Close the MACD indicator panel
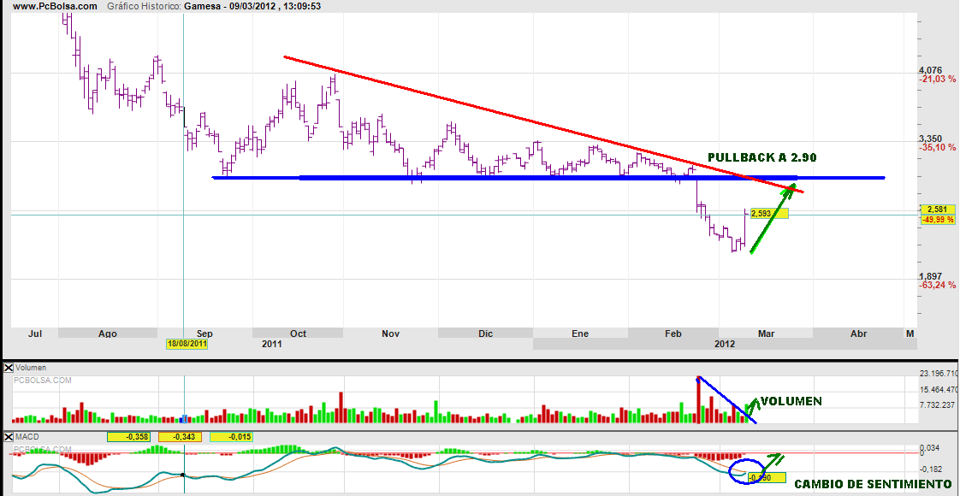Image resolution: width=960 pixels, height=496 pixels. [x=9, y=437]
